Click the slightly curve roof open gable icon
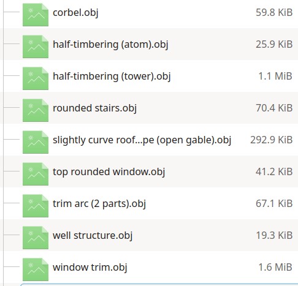The image size is (298, 286). (x=36, y=142)
